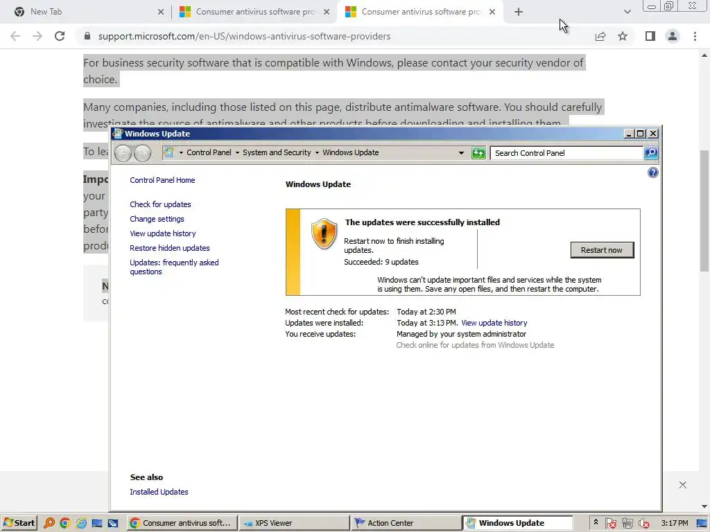Expand the dropdown before Control Panel breadcrumb
This screenshot has width=710, height=532.
click(x=181, y=153)
